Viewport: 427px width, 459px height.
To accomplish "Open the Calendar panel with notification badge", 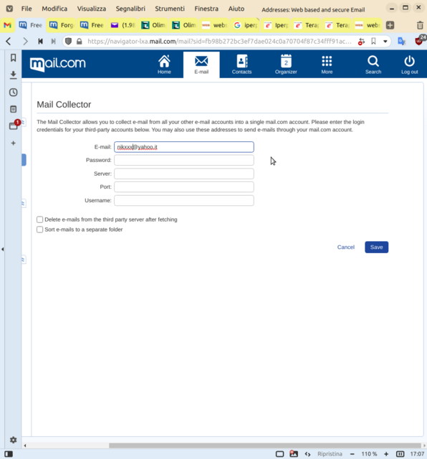I will (14, 126).
